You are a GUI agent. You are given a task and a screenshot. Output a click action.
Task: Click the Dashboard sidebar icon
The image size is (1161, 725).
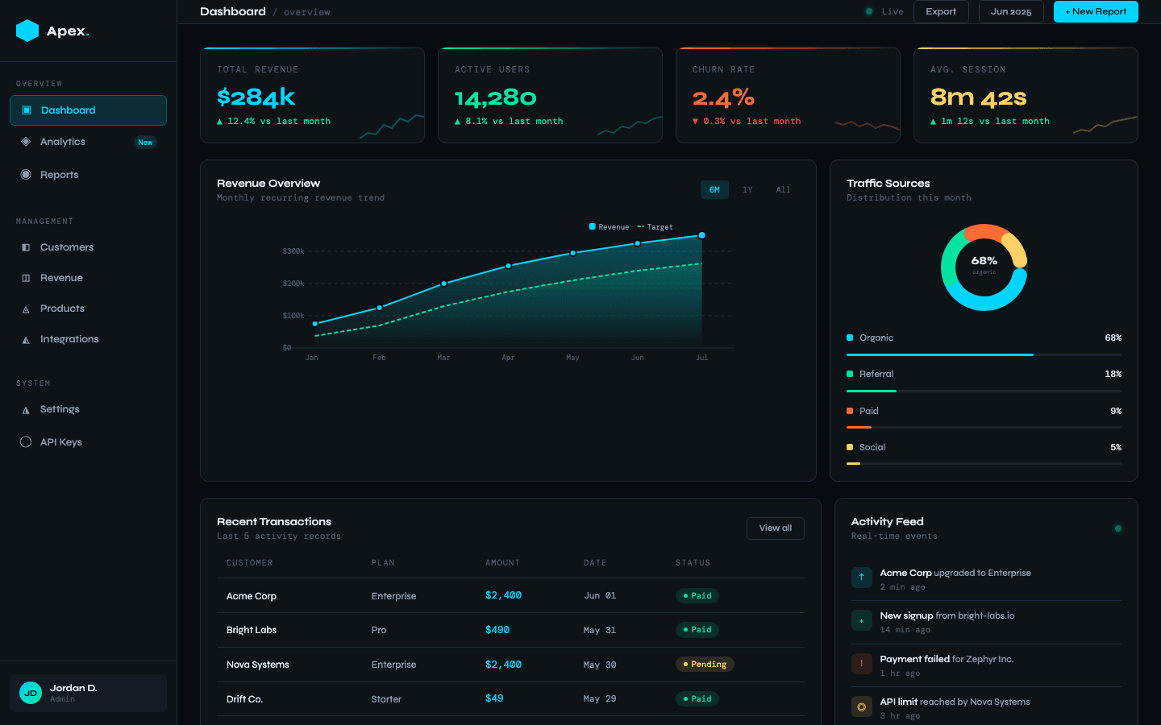27,110
